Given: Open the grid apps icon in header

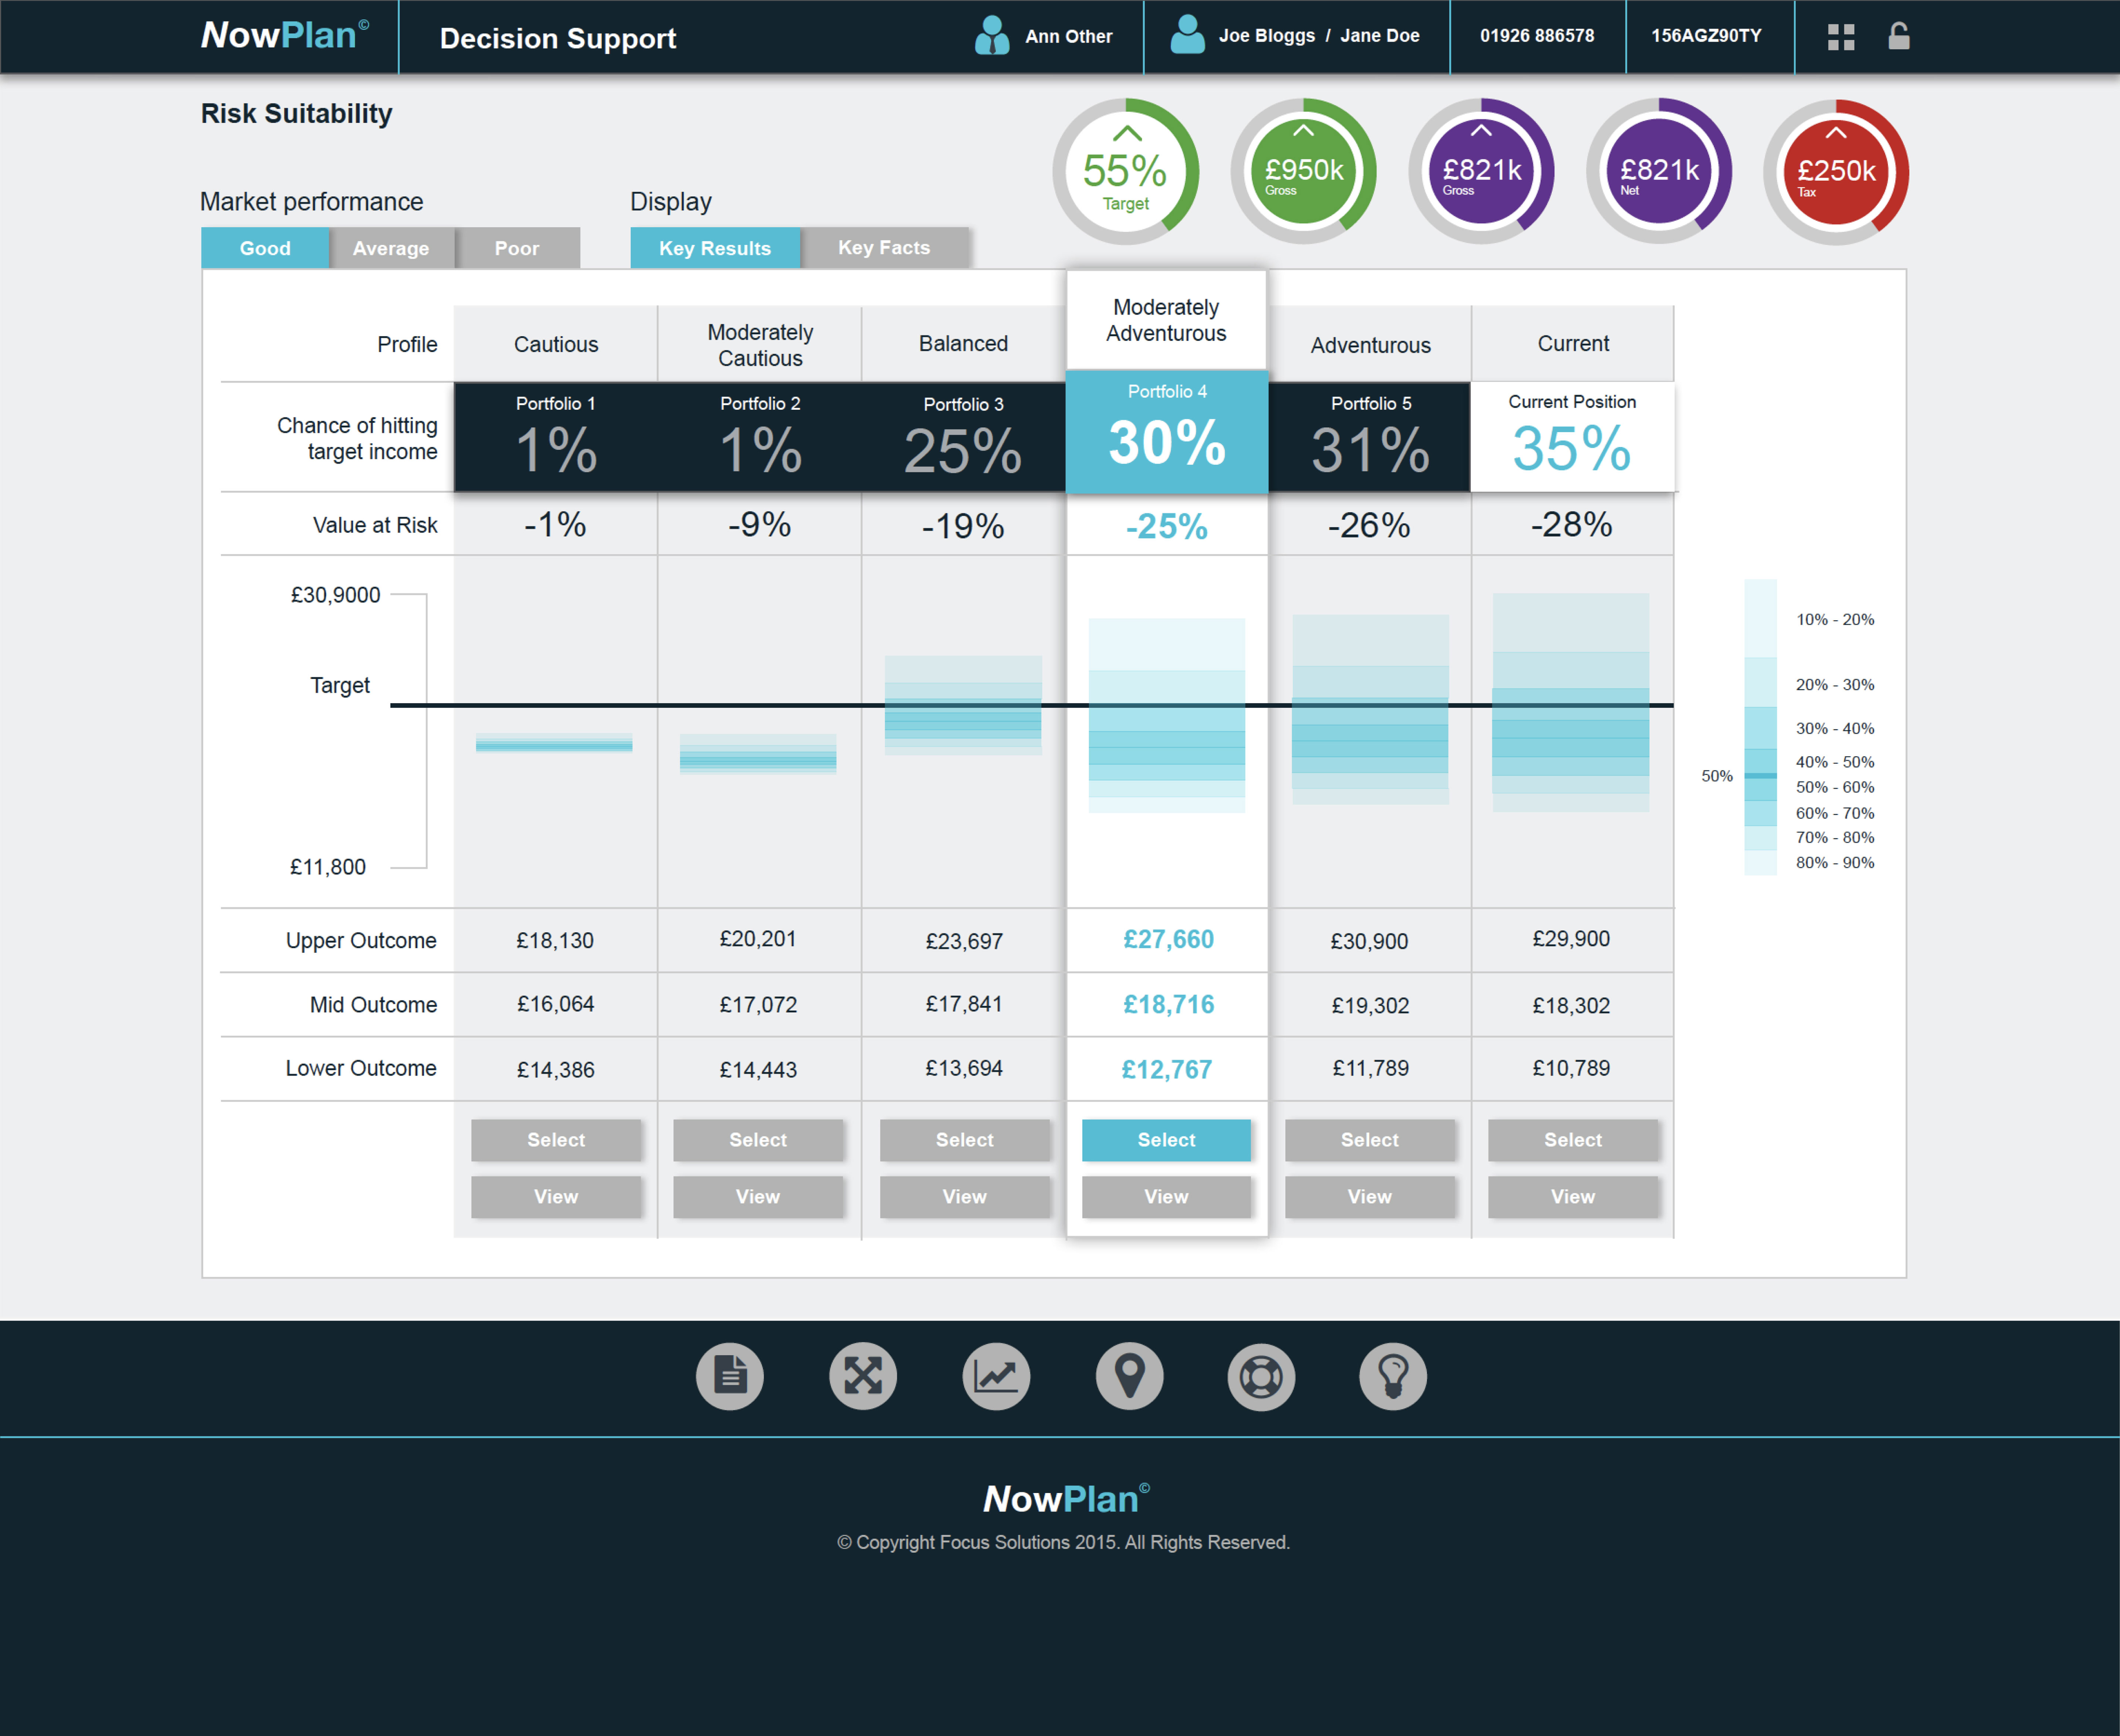Looking at the screenshot, I should (1840, 37).
